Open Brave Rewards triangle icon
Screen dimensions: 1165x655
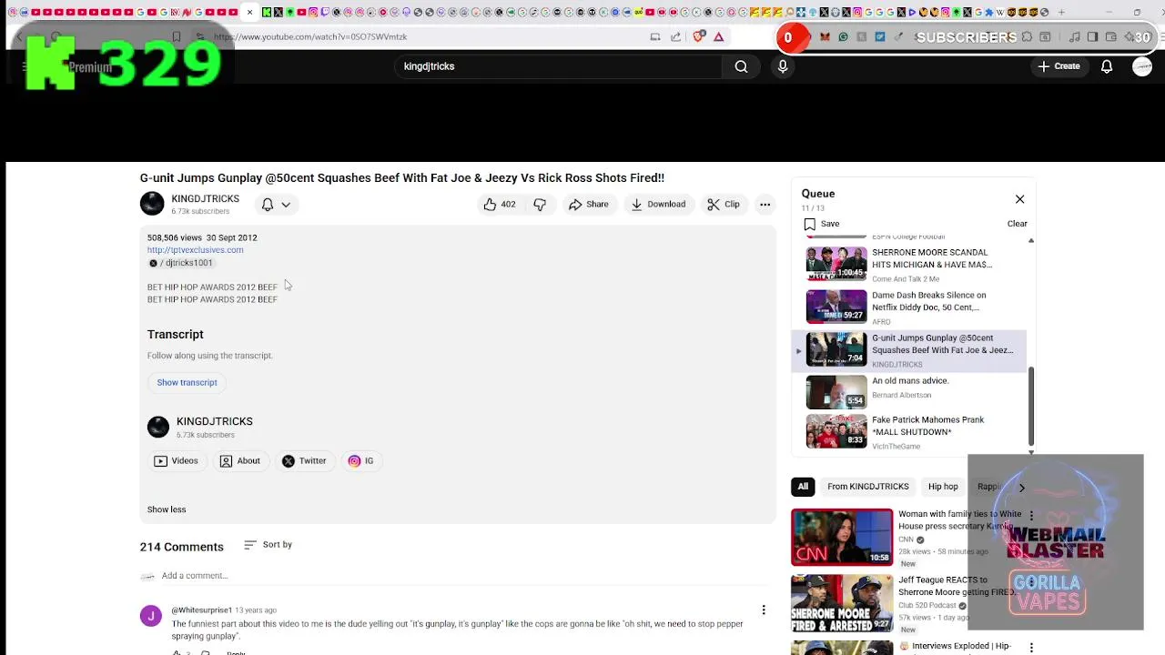point(718,37)
